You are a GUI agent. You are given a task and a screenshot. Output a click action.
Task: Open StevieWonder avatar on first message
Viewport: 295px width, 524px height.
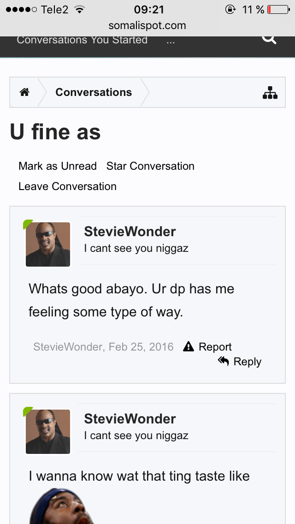pos(48,244)
